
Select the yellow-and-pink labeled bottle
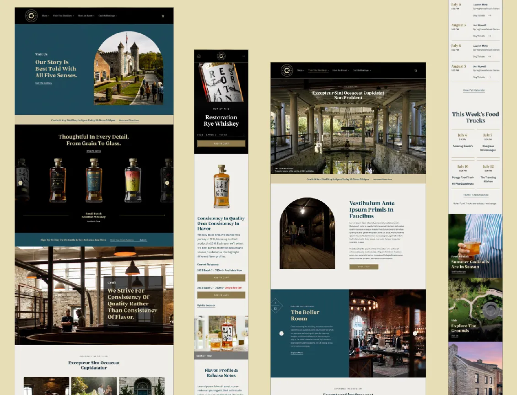coord(133,180)
